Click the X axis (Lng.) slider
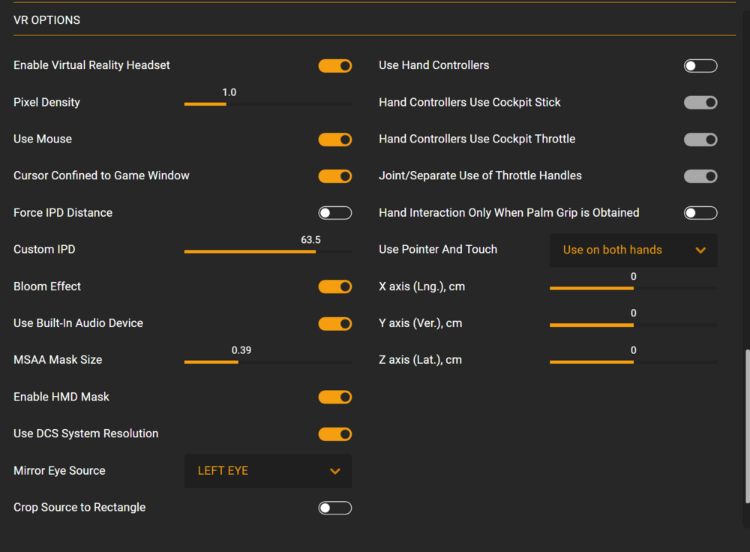This screenshot has width=750, height=552. coord(634,288)
